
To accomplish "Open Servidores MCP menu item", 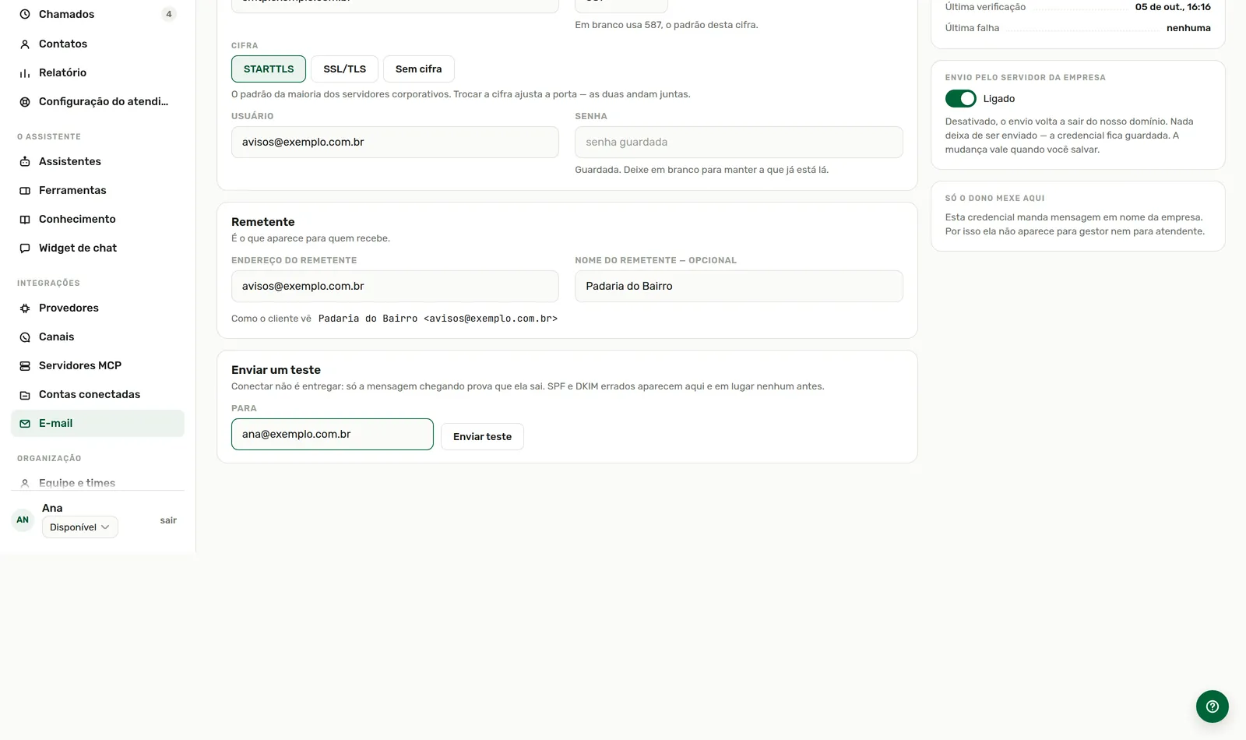I will click(97, 365).
